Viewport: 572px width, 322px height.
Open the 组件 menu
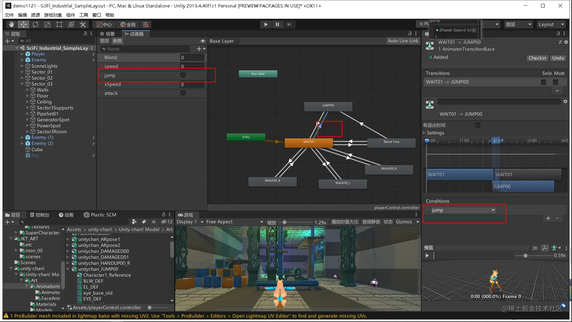pos(70,15)
